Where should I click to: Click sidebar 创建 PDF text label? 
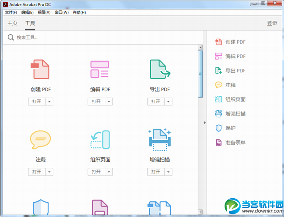pyautogui.click(x=235, y=42)
